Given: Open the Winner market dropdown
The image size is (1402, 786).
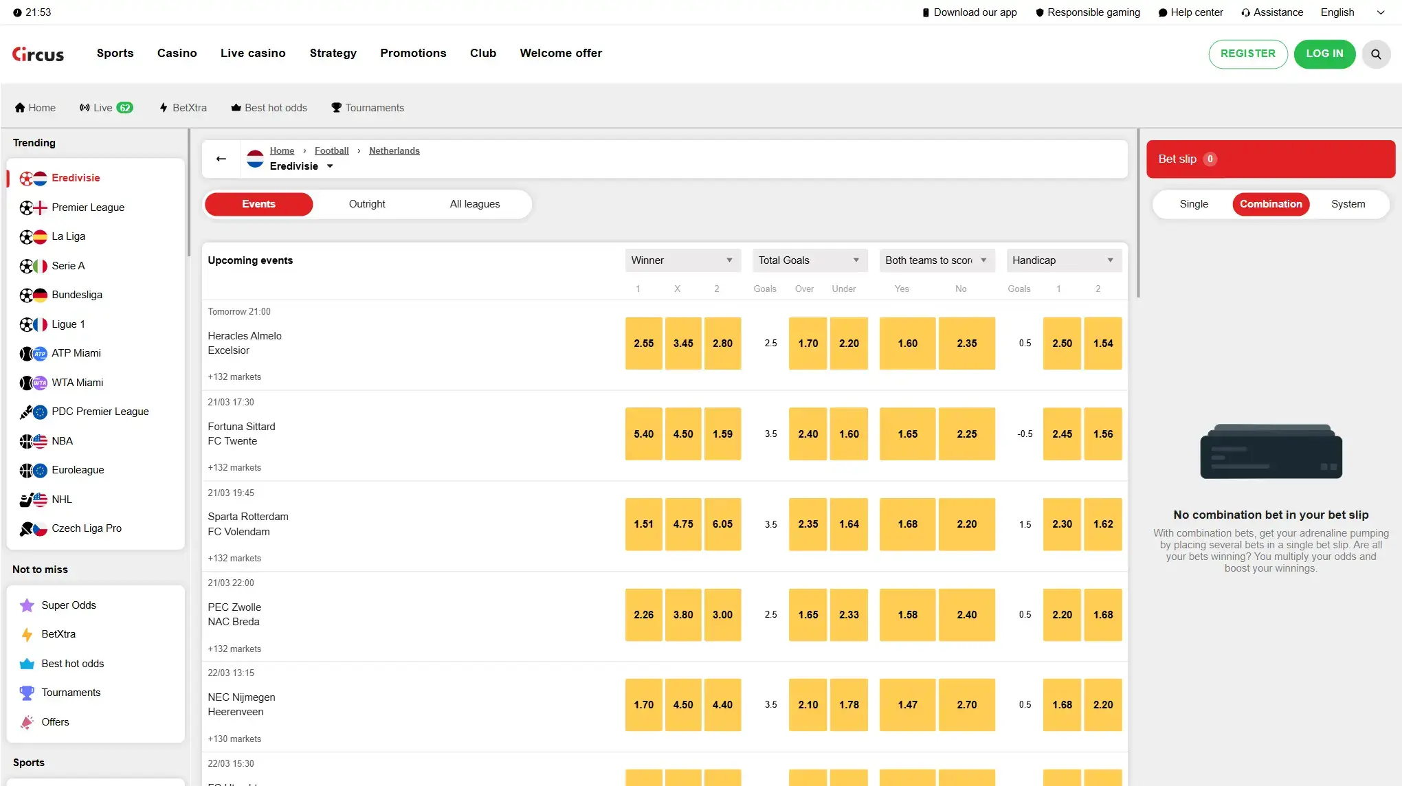Looking at the screenshot, I should click(x=683, y=260).
